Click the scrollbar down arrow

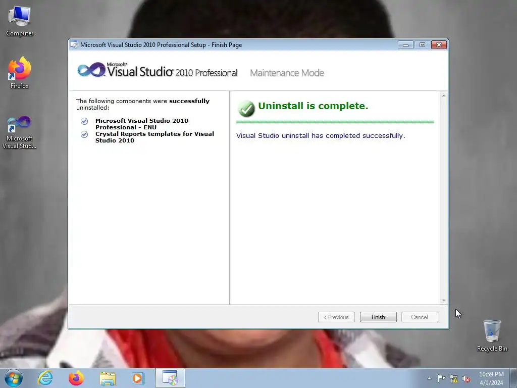pos(444,300)
